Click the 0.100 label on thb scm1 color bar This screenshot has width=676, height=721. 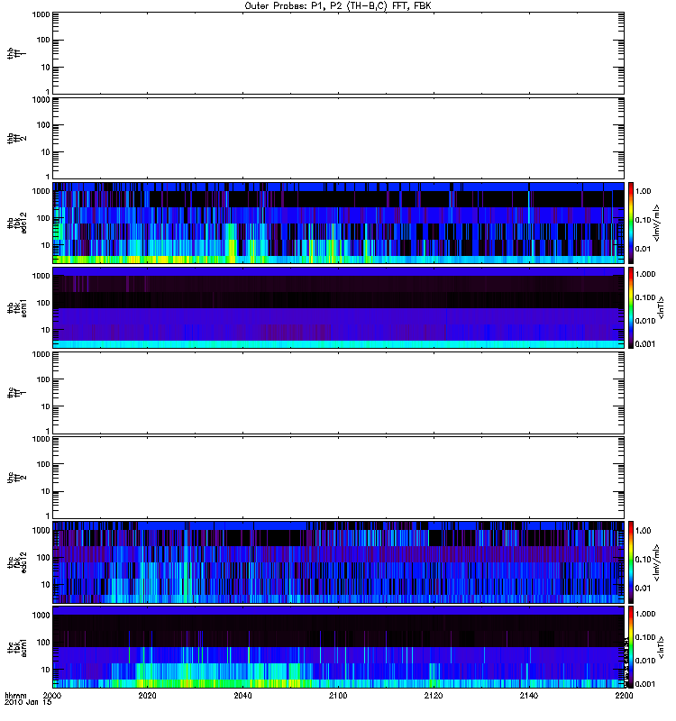(645, 297)
